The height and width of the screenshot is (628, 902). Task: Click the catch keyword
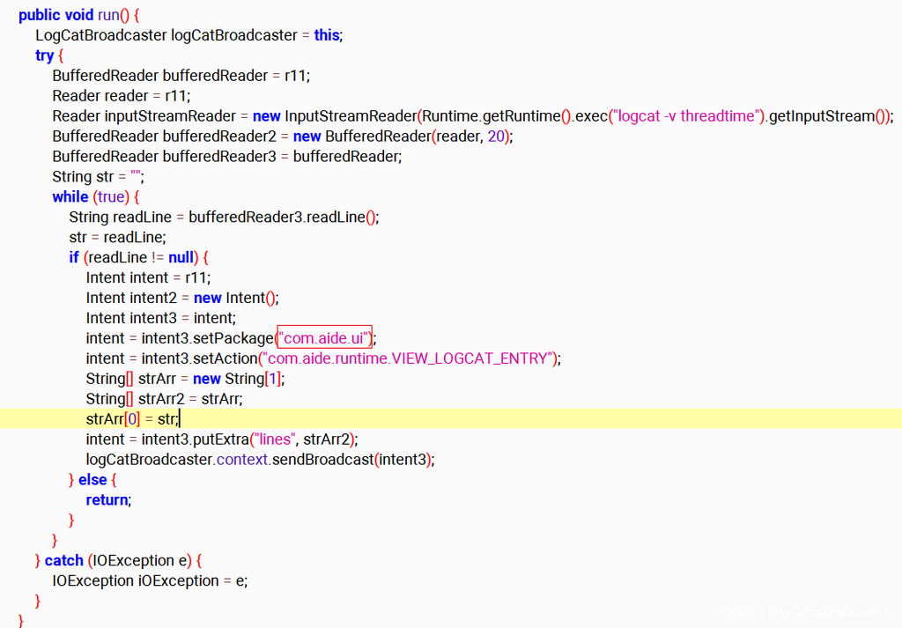(x=63, y=561)
